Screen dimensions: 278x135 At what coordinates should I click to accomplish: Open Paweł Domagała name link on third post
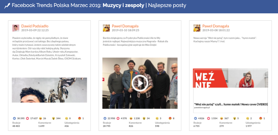[x=216, y=26]
